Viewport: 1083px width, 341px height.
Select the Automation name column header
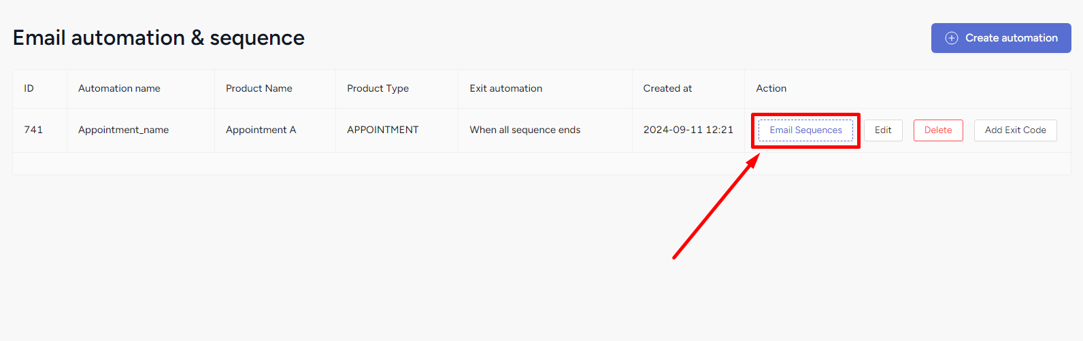[x=119, y=88]
